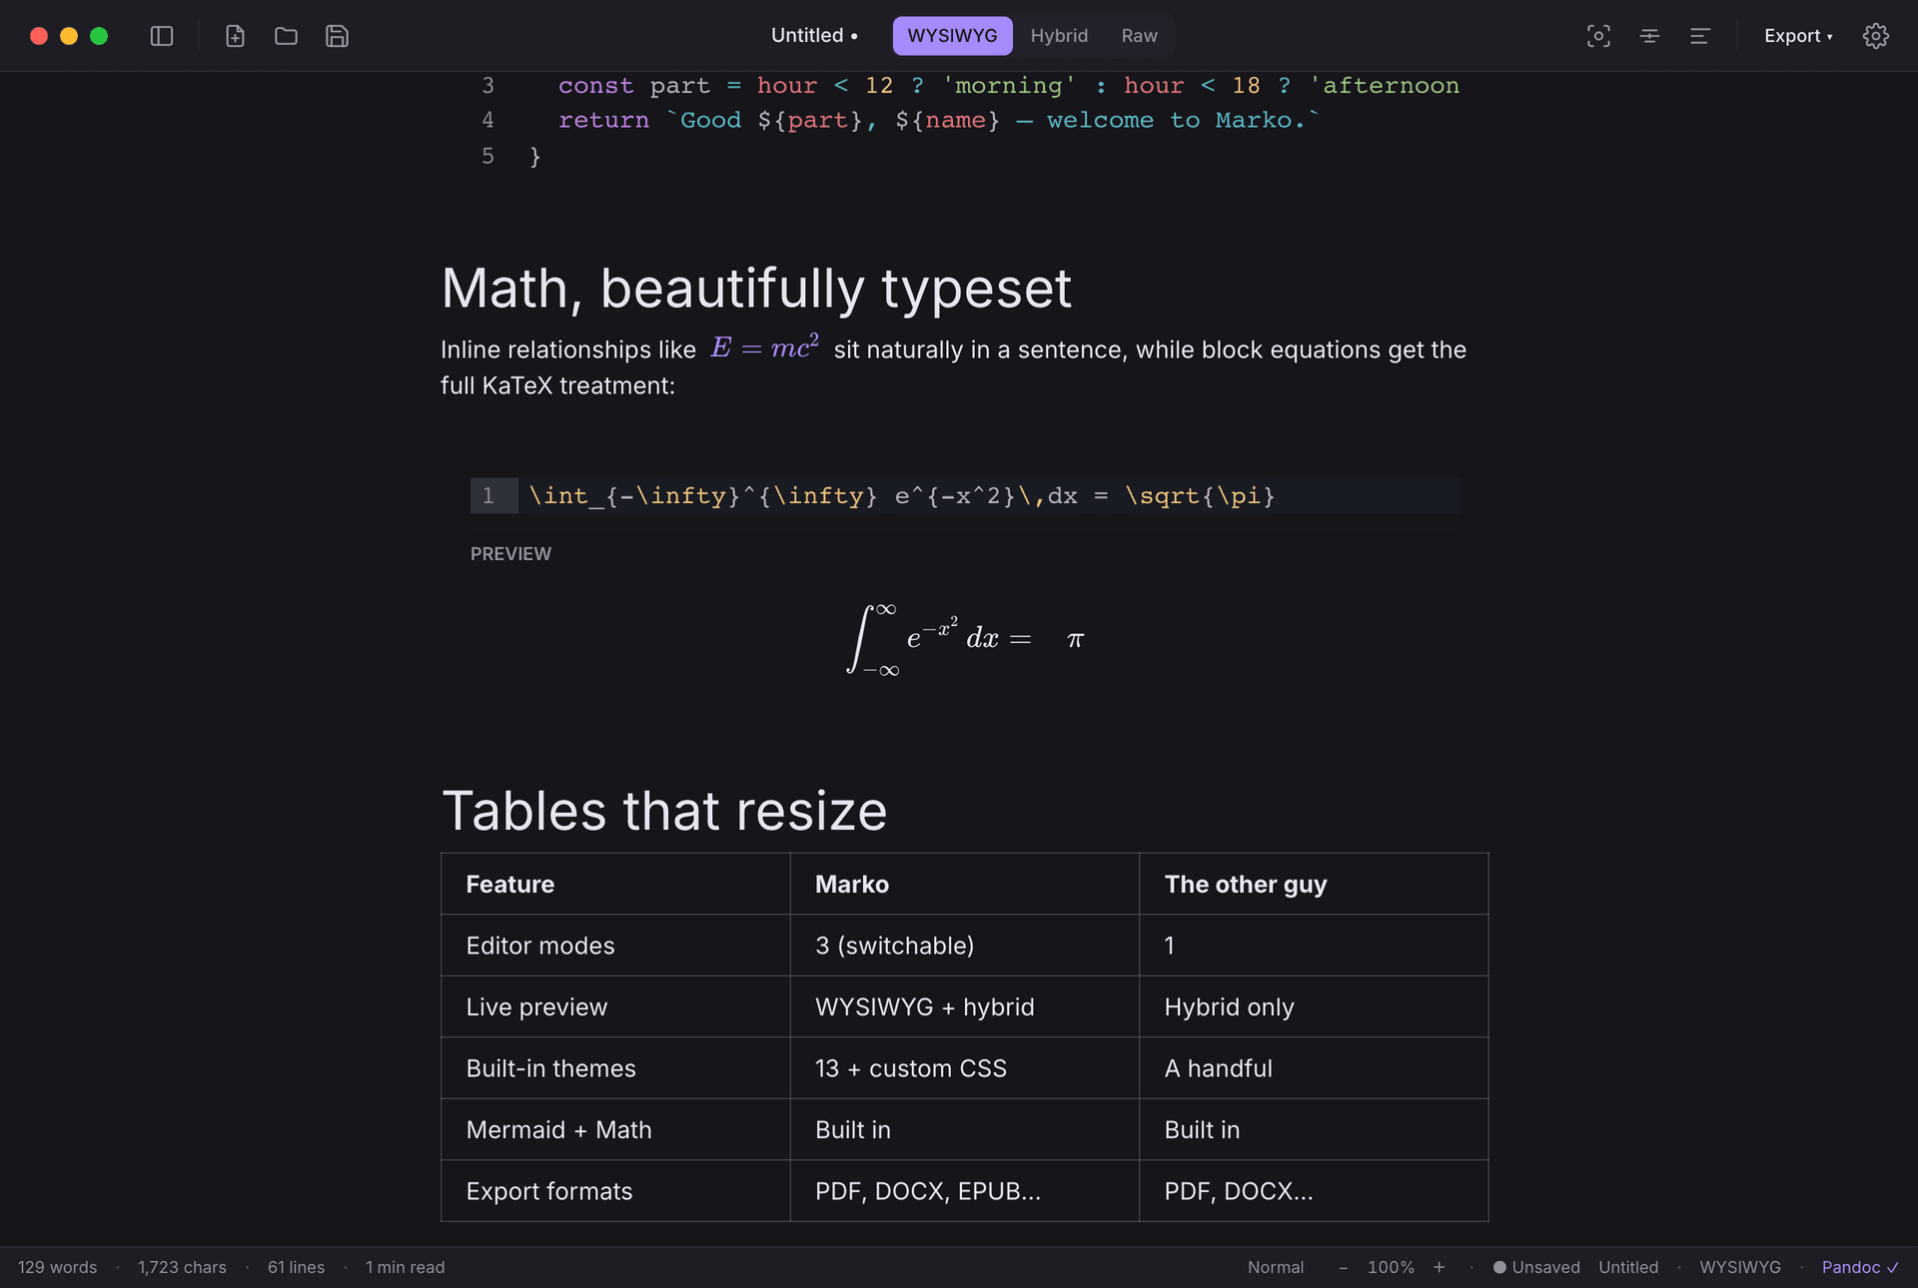1918x1288 pixels.
Task: Select the Feature table header cell
Action: [615, 884]
